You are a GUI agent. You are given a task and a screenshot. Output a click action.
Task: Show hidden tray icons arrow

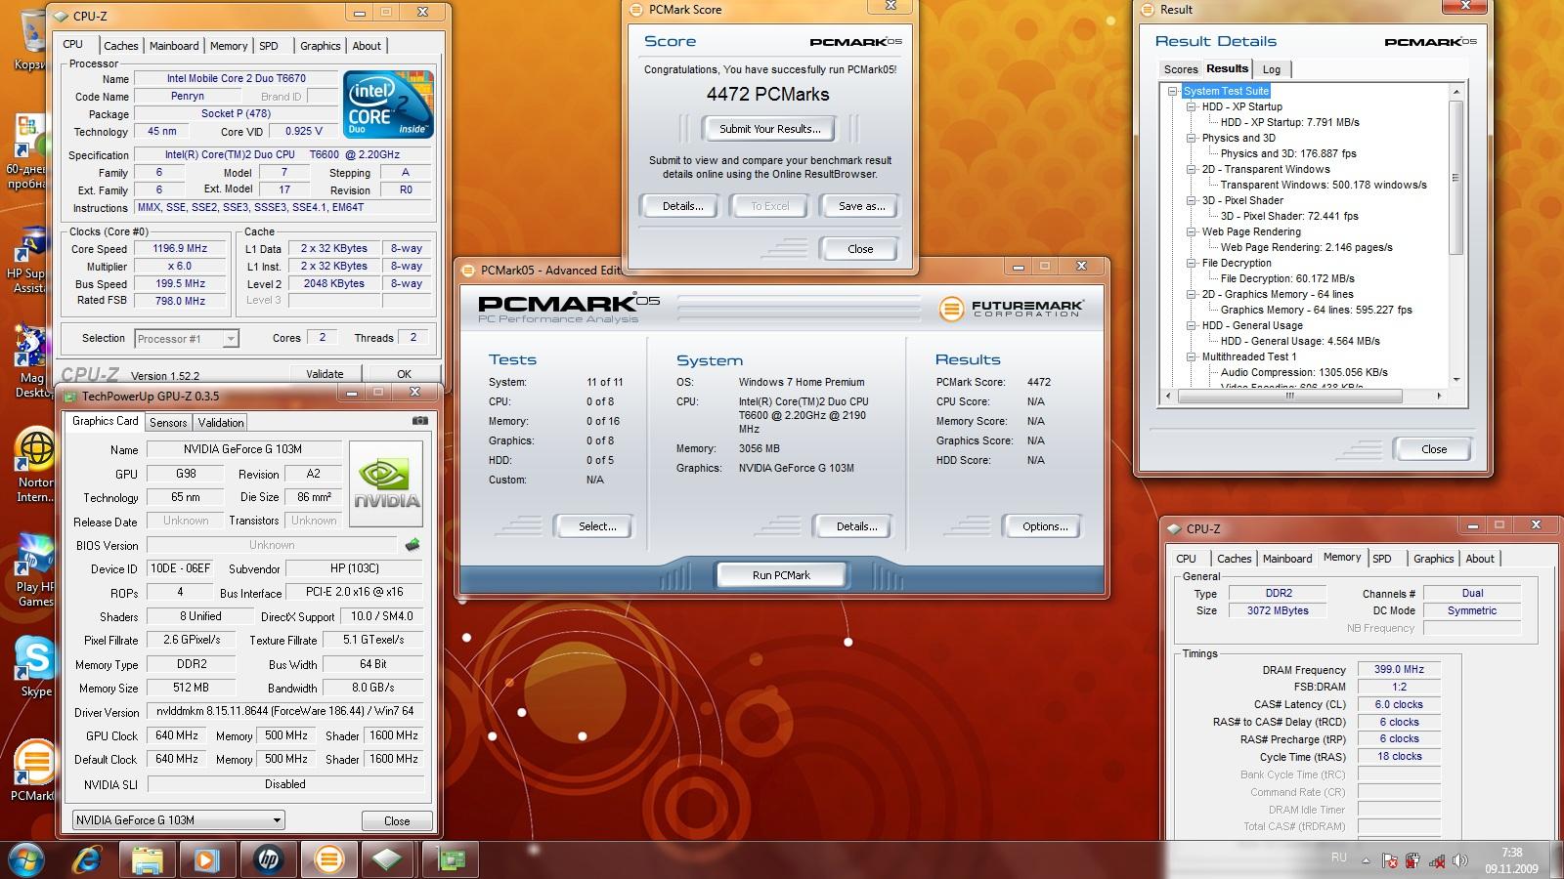point(1367,861)
